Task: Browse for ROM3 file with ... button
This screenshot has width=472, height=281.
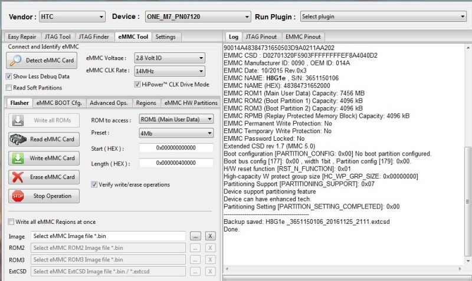Action: pos(196,260)
